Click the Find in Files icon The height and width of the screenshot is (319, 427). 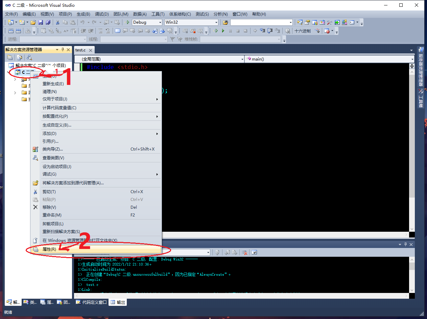(226, 22)
